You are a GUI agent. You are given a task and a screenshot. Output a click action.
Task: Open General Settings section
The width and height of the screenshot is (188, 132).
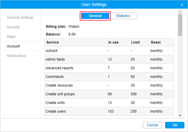click(x=20, y=18)
